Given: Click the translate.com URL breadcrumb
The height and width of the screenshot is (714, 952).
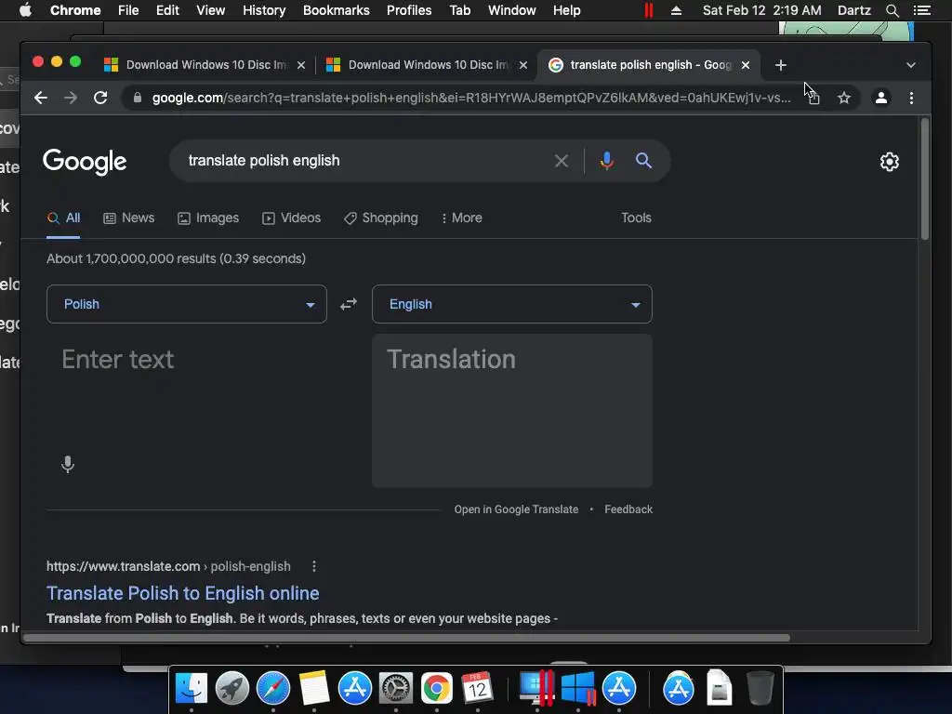Looking at the screenshot, I should pos(168,566).
